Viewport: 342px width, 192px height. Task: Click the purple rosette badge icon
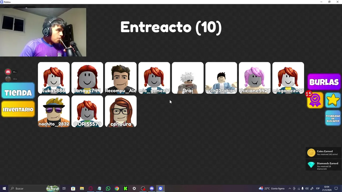(315, 100)
